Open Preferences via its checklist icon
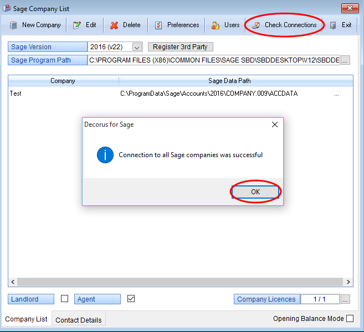Screen dimensions: 364x332 [x=158, y=25]
